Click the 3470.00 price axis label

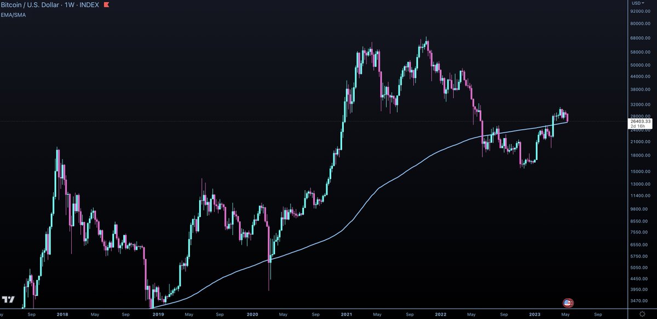[640, 301]
